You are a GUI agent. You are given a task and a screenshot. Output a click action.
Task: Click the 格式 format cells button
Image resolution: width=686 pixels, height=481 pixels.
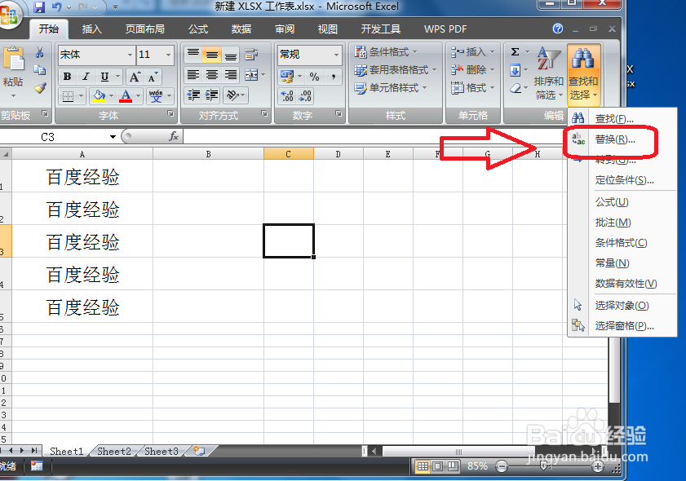pos(472,88)
